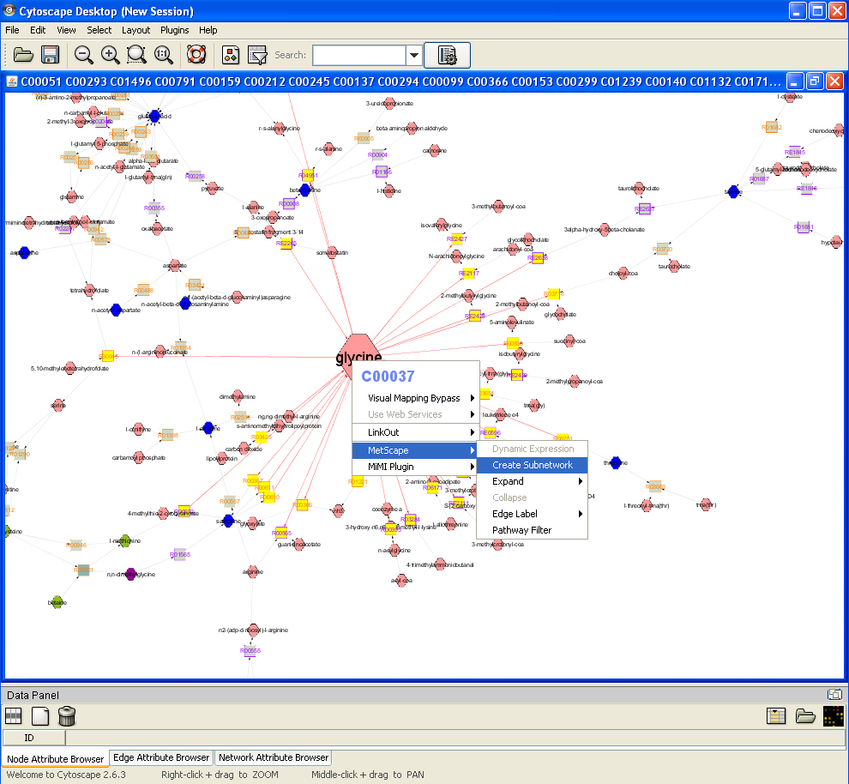This screenshot has height=784, width=849.
Task: Zoom in with the plus magnifier
Action: pyautogui.click(x=111, y=55)
